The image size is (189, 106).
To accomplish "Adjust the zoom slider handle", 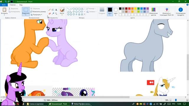I will tap(176, 100).
